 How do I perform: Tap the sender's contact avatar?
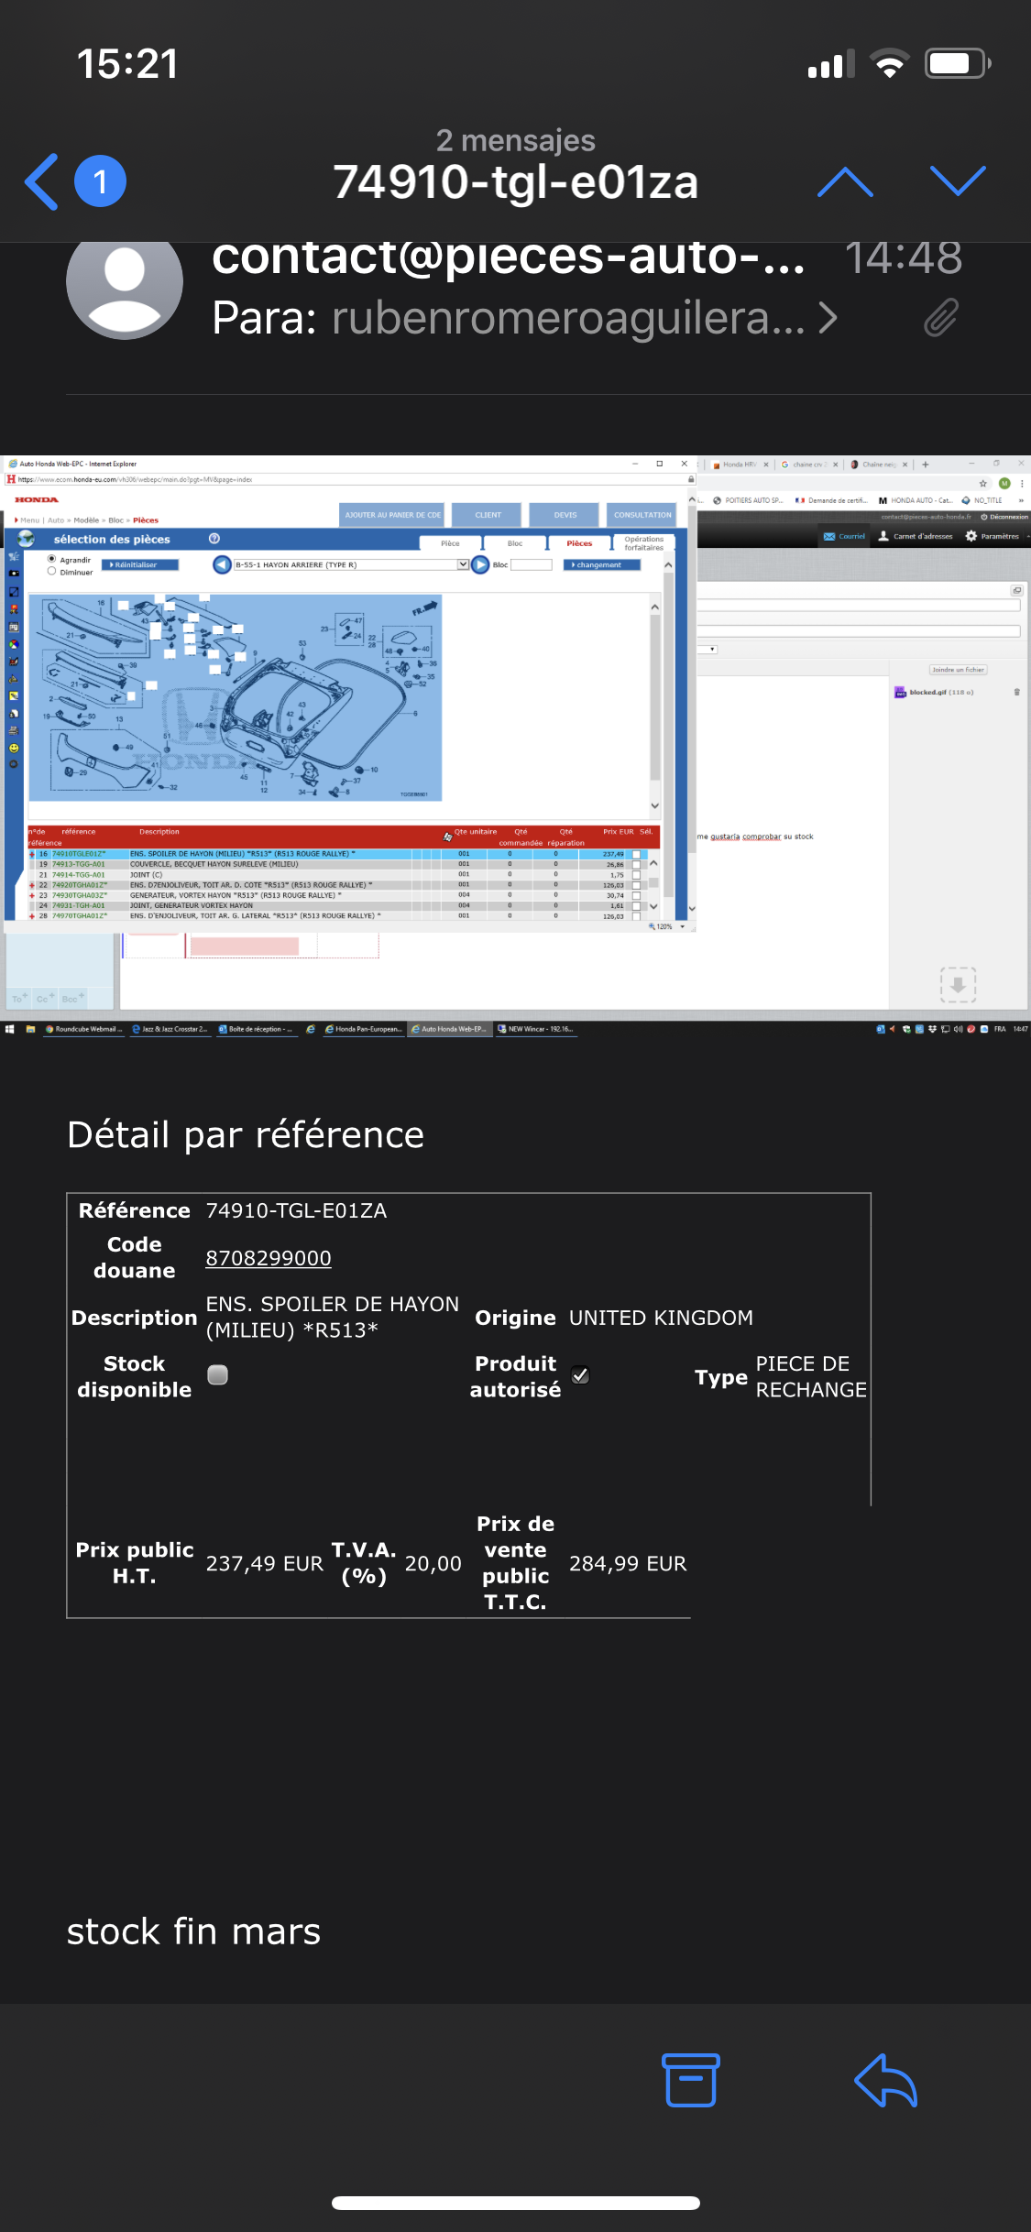[x=125, y=282]
